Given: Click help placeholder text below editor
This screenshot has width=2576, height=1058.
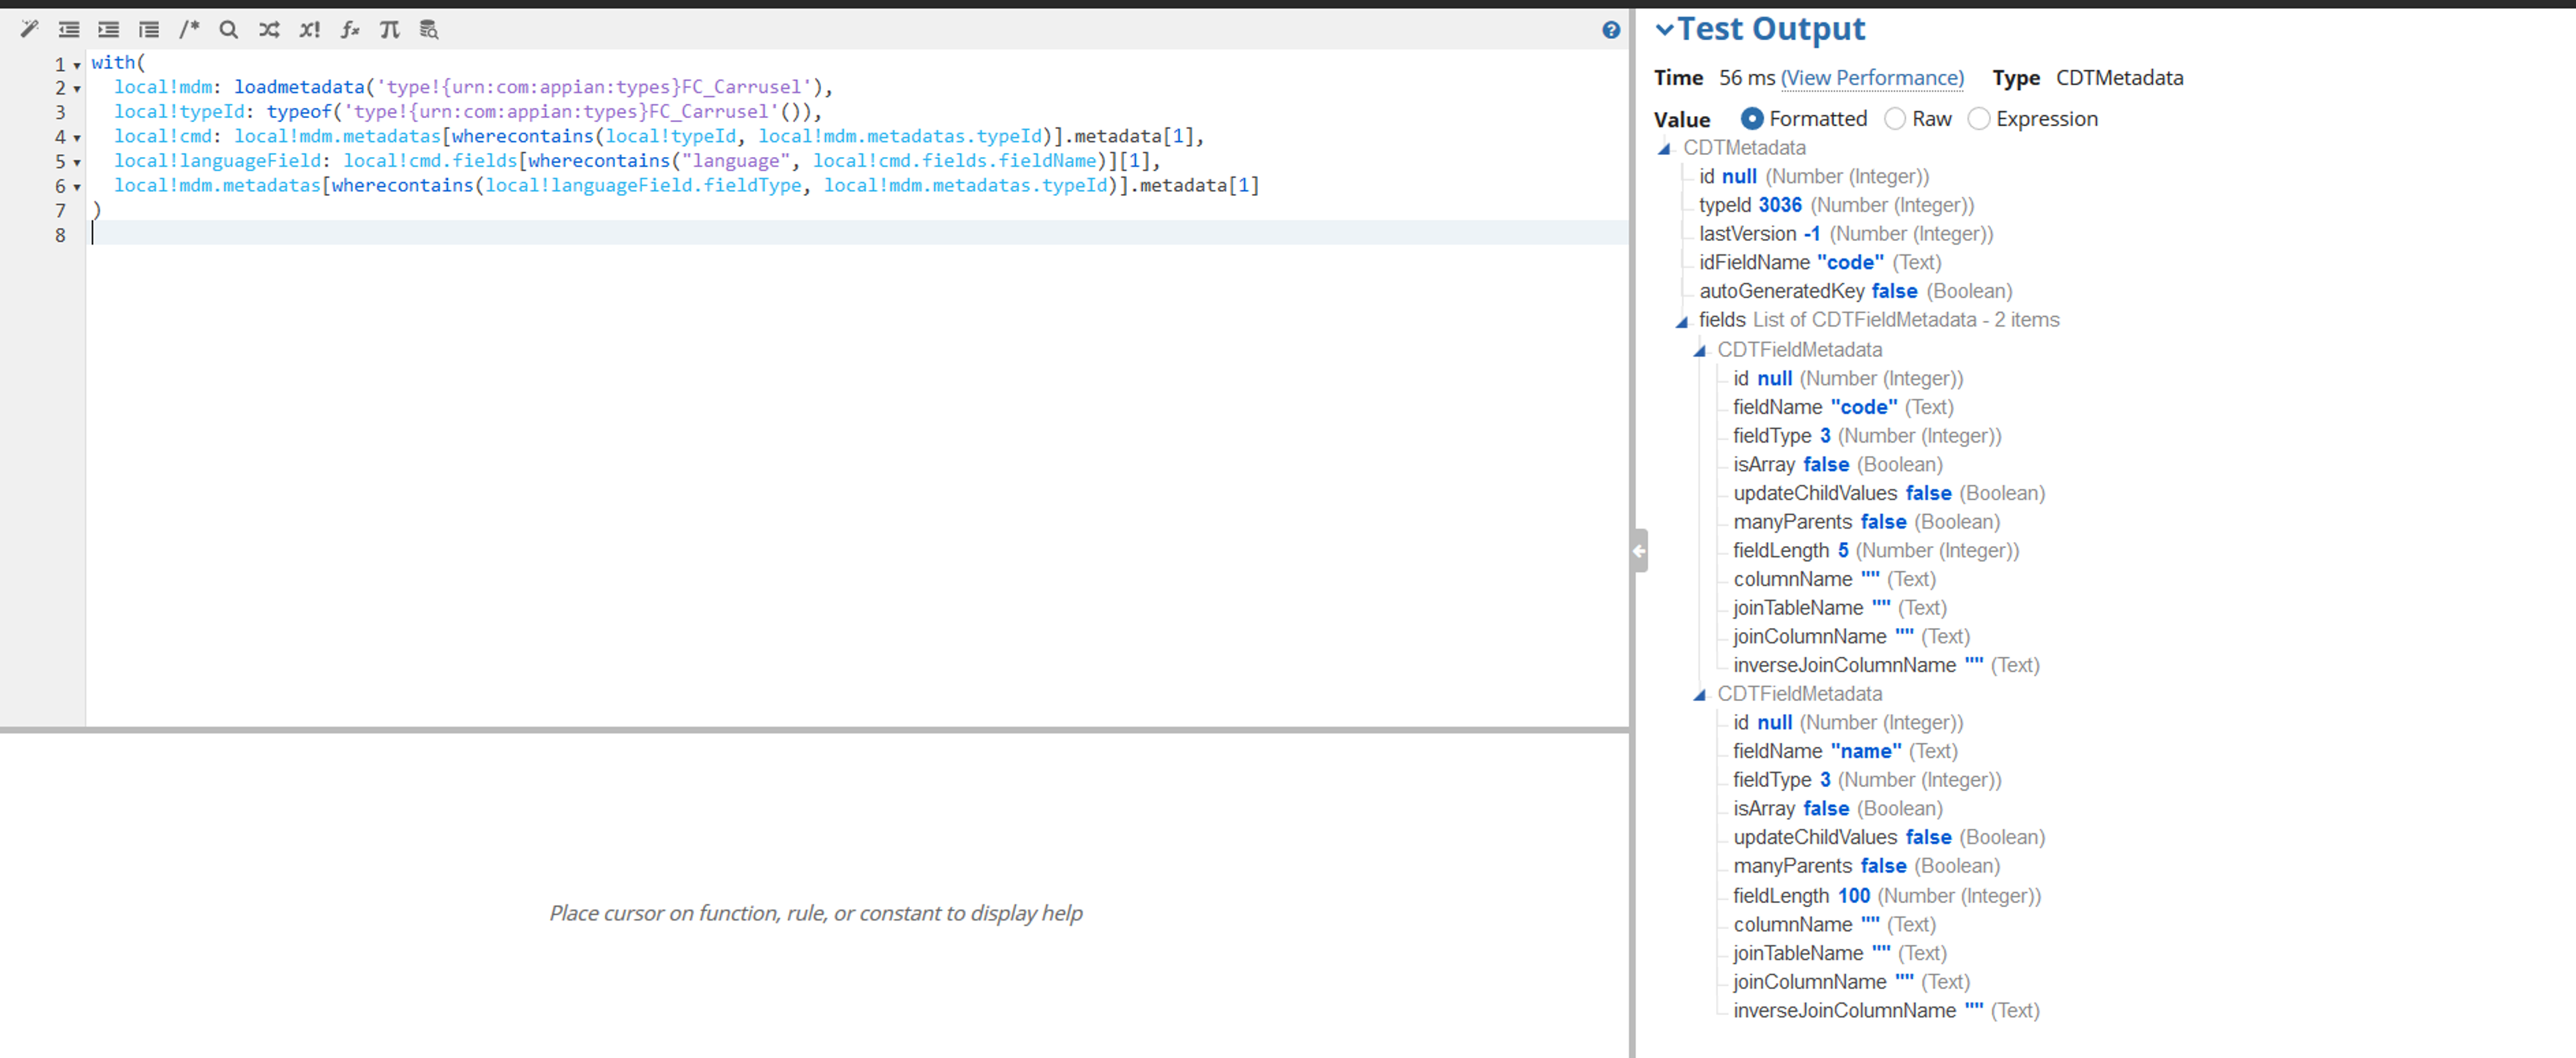Looking at the screenshot, I should point(815,913).
